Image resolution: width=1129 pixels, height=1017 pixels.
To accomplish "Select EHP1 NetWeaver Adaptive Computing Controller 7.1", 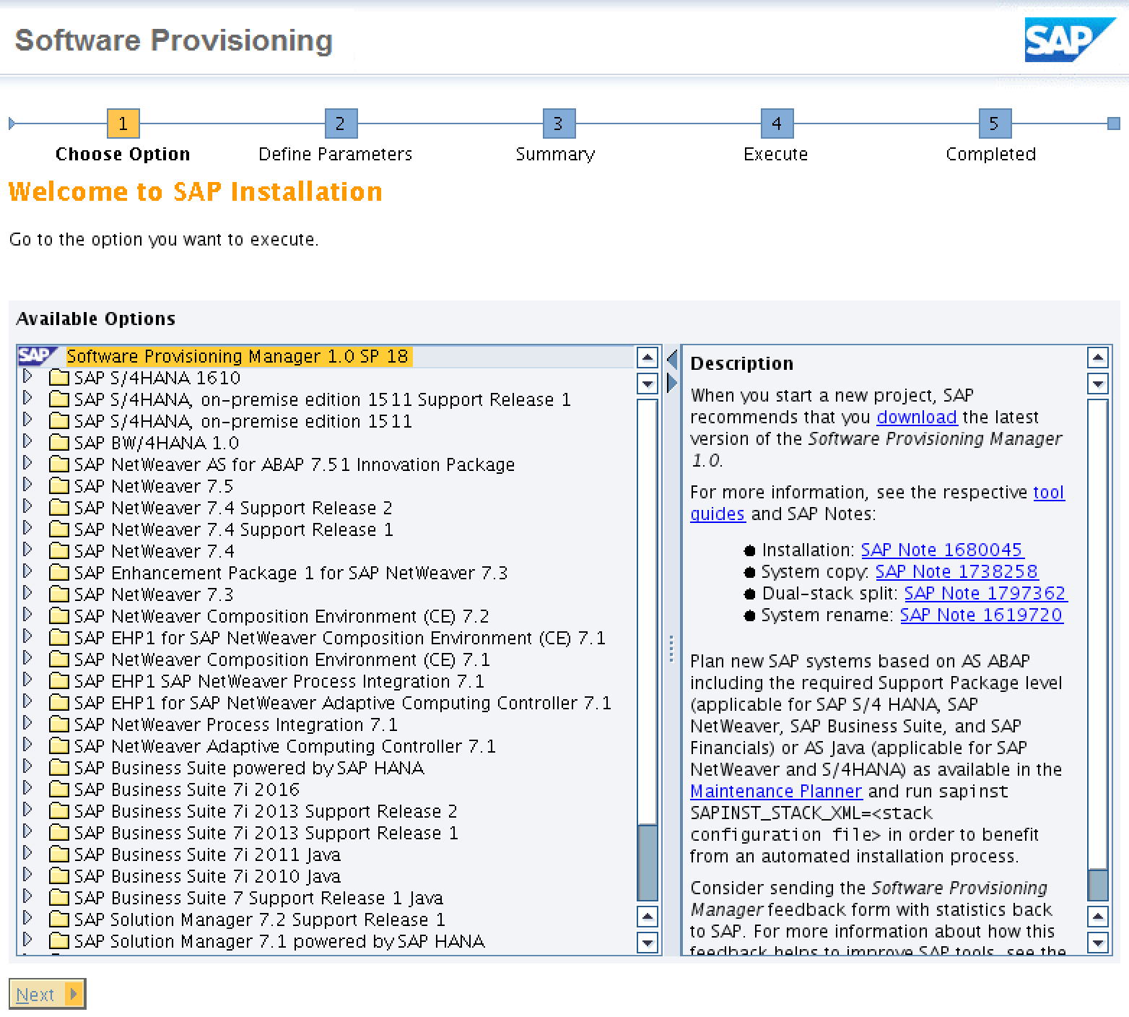I will tap(343, 703).
